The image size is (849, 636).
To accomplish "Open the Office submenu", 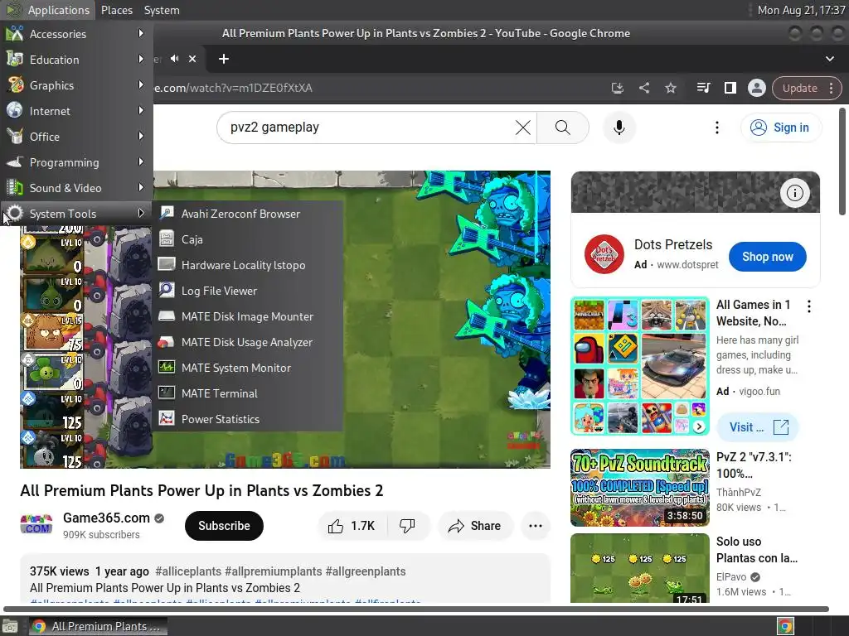I will click(76, 137).
